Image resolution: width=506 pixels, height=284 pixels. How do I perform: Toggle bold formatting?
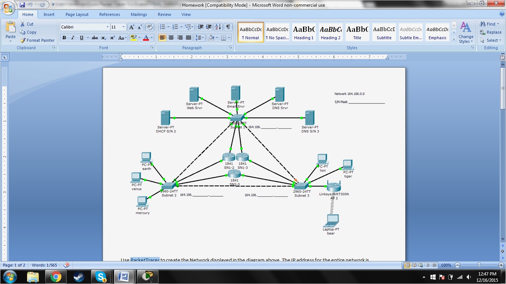(64, 38)
